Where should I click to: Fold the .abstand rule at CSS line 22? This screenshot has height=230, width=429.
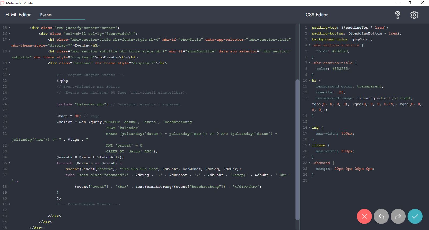(310, 163)
